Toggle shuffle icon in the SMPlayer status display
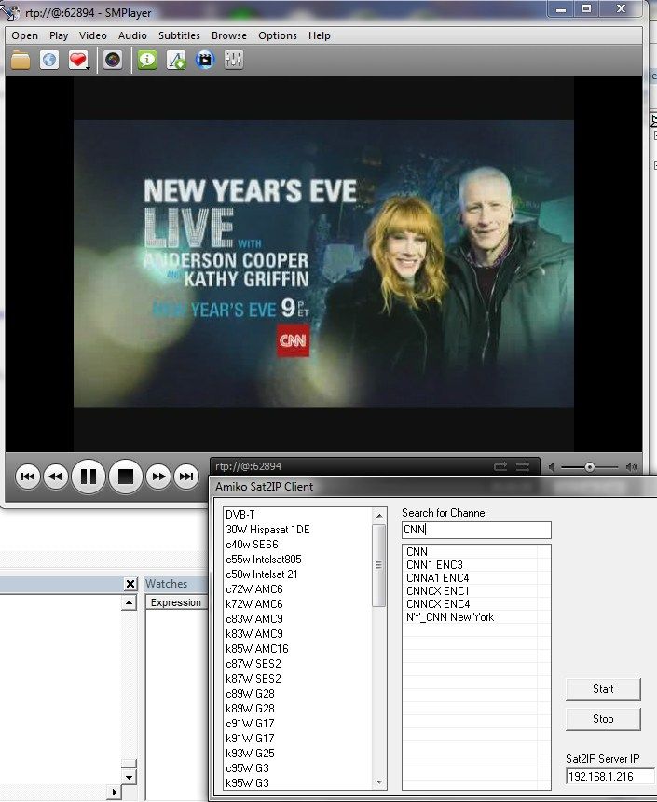 (x=523, y=466)
